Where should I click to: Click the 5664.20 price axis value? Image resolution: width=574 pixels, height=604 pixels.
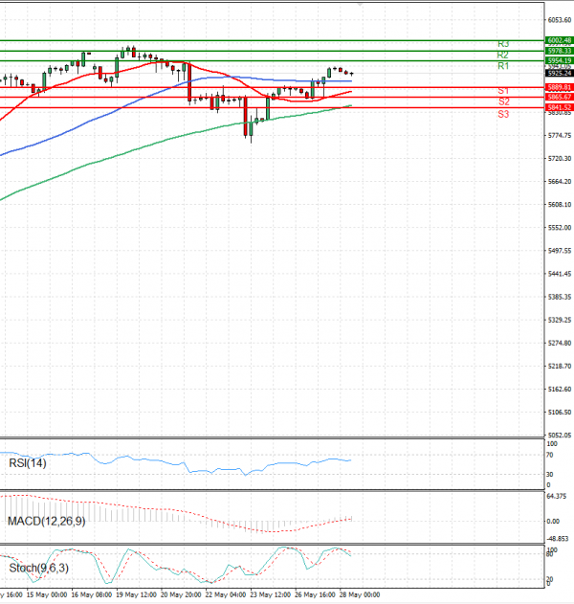[x=560, y=182]
